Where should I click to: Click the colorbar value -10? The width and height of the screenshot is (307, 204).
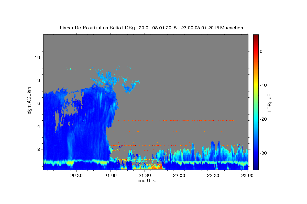coord(264,85)
